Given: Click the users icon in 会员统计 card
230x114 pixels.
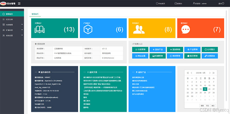Looking at the screenshot, I should click(139, 30).
